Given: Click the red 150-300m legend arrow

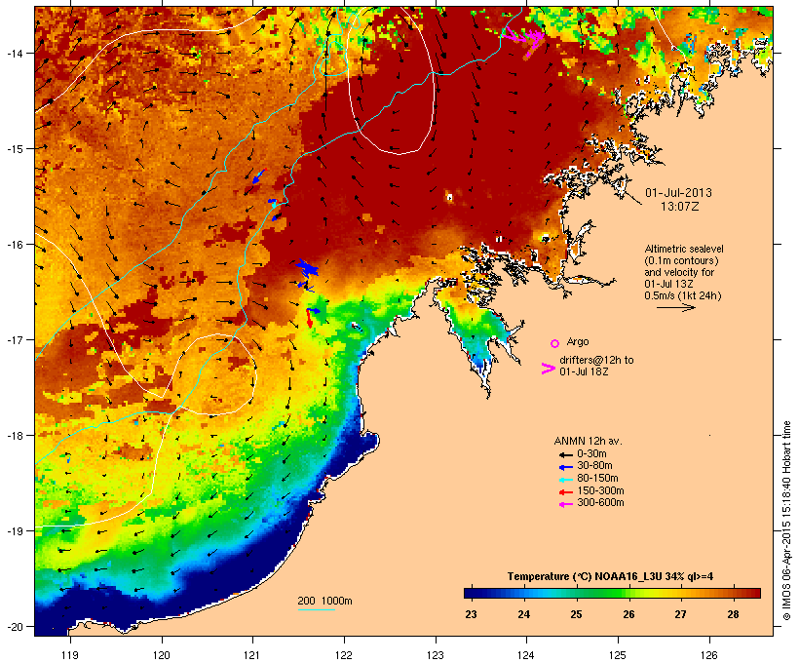Looking at the screenshot, I should click(565, 491).
